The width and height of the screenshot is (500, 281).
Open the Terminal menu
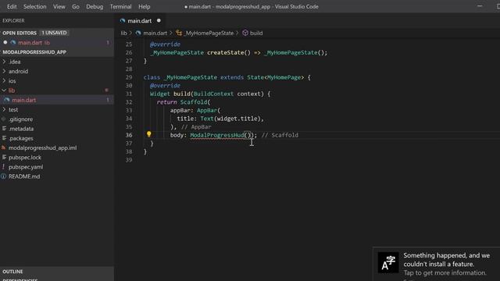click(x=120, y=7)
